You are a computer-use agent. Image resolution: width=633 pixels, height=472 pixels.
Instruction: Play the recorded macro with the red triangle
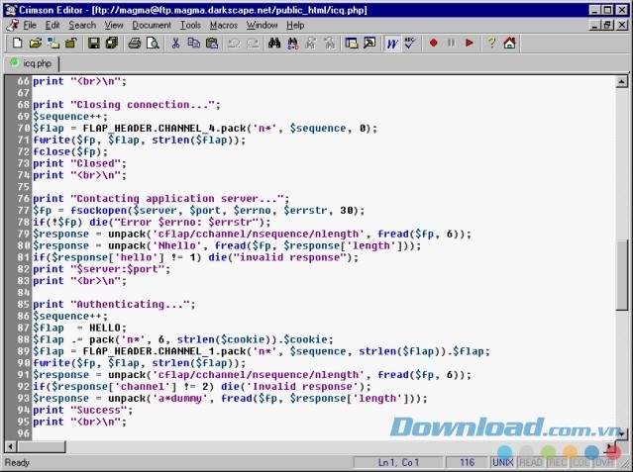click(x=470, y=43)
